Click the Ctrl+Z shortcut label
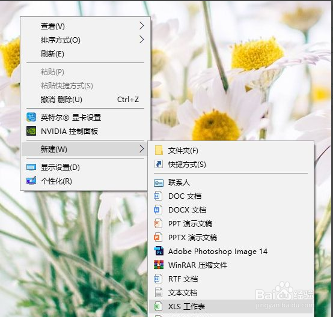 [x=128, y=99]
